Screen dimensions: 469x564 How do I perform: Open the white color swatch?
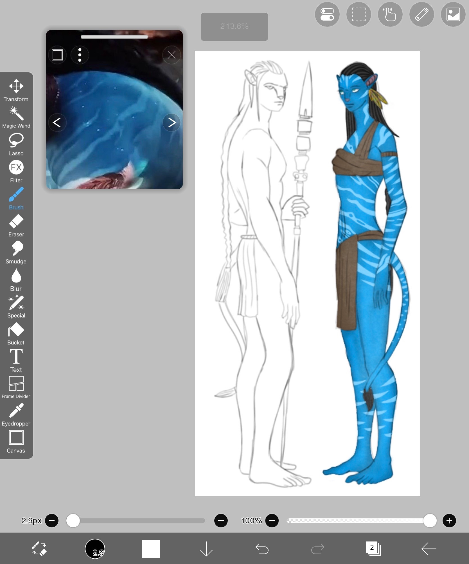(151, 549)
